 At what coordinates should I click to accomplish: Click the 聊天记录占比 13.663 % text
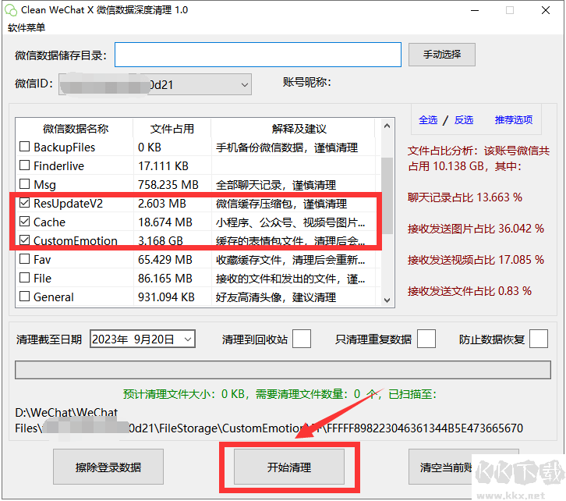[x=465, y=197]
